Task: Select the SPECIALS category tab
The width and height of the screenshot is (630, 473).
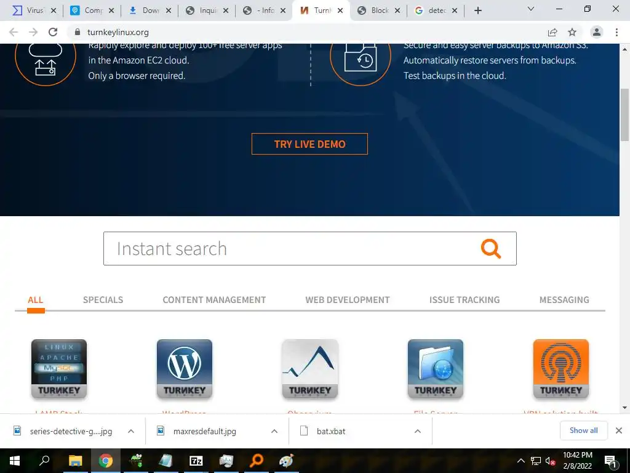Action: tap(103, 300)
